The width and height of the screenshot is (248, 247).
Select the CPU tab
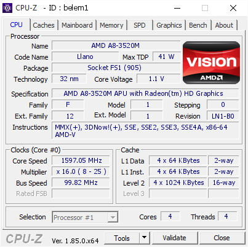pos(16,25)
